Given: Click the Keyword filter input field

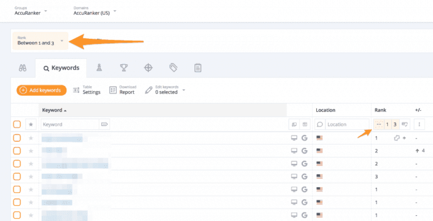Looking at the screenshot, I should click(70, 124).
